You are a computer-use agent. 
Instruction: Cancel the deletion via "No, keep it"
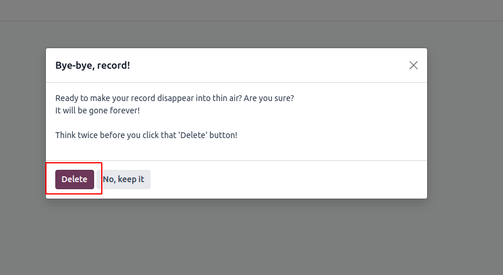(124, 179)
